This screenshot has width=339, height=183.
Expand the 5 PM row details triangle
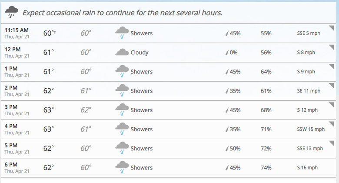332,143
